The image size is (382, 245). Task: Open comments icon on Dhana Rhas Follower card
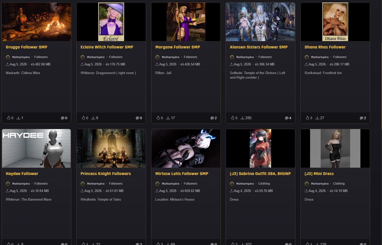click(361, 118)
